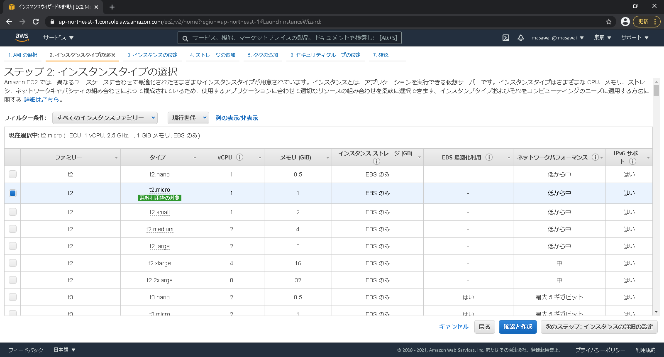
Task: Show network performance info icon
Action: pos(595,157)
